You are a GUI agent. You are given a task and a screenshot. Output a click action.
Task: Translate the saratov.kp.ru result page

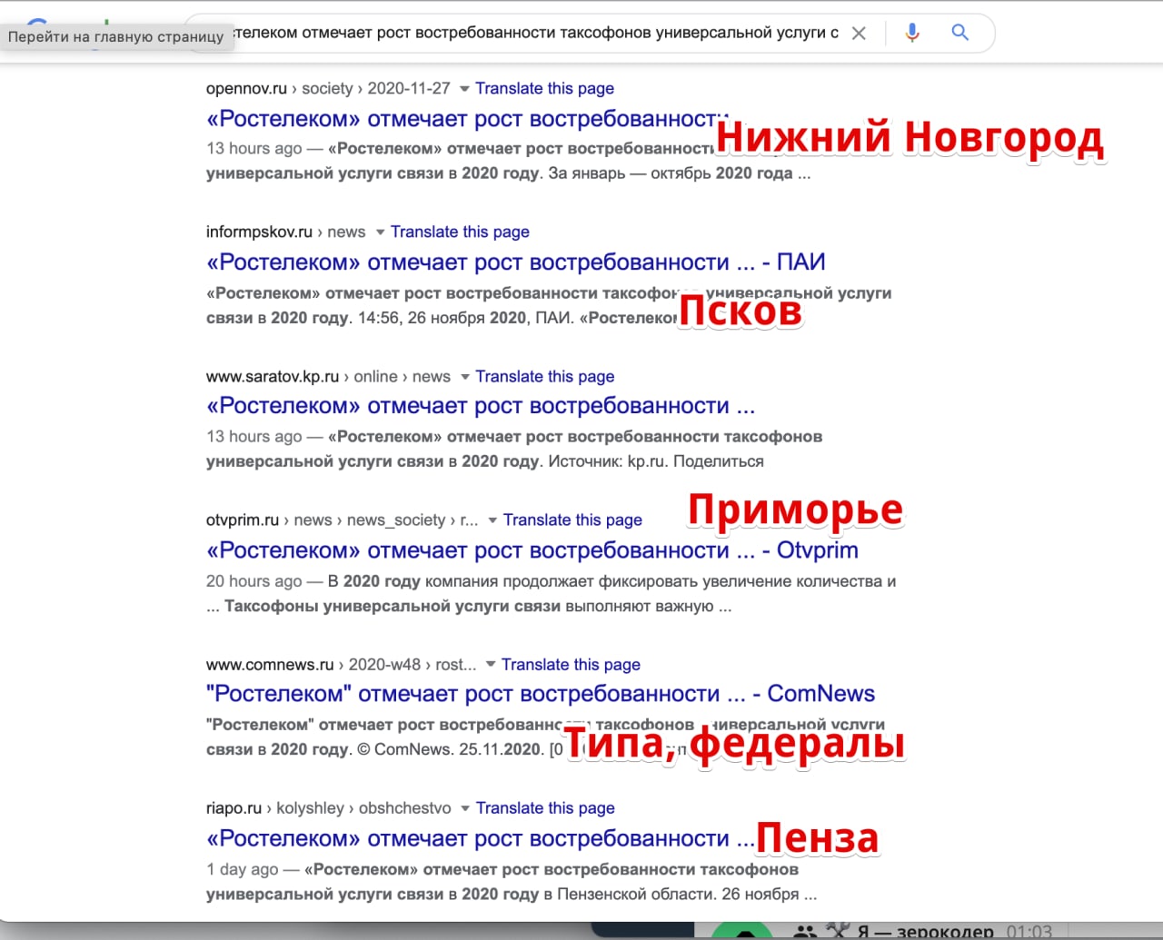[x=544, y=376]
